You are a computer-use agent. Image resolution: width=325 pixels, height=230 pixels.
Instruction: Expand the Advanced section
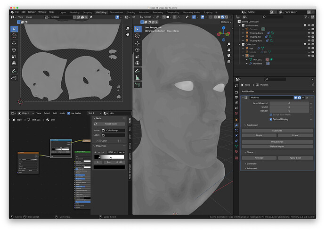click(x=245, y=168)
